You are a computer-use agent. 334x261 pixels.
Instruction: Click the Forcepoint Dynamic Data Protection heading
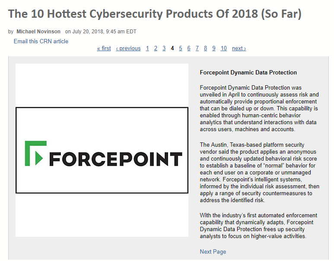(248, 73)
